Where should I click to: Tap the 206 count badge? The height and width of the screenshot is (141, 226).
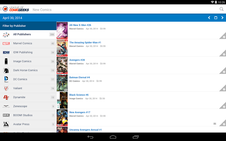(x=52, y=34)
